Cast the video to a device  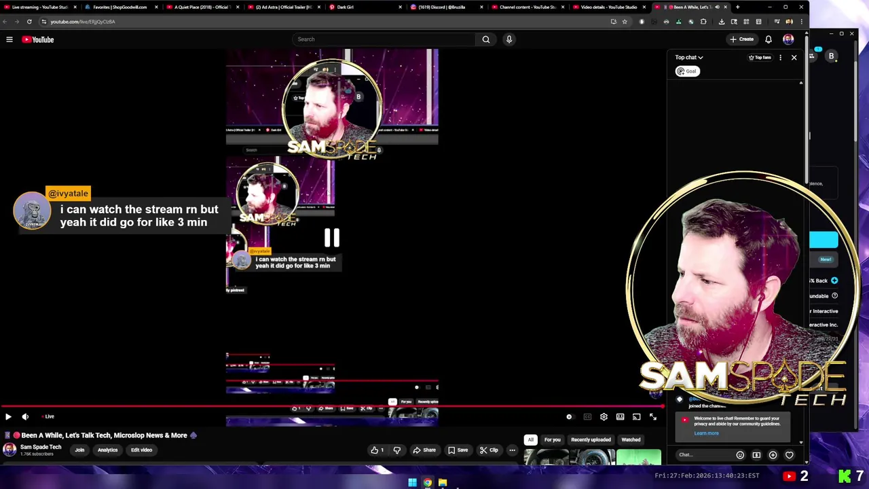click(x=636, y=417)
